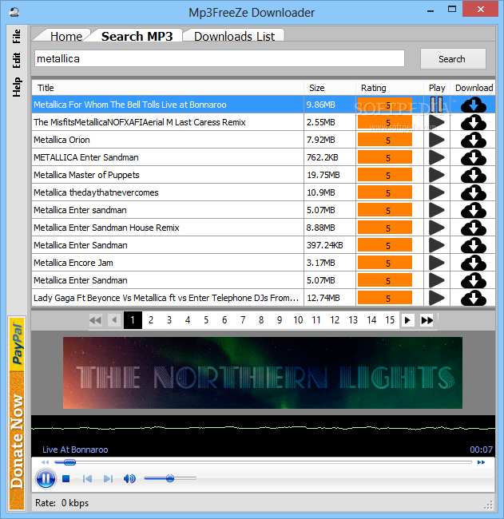Click the track seek progress bar

click(x=264, y=462)
